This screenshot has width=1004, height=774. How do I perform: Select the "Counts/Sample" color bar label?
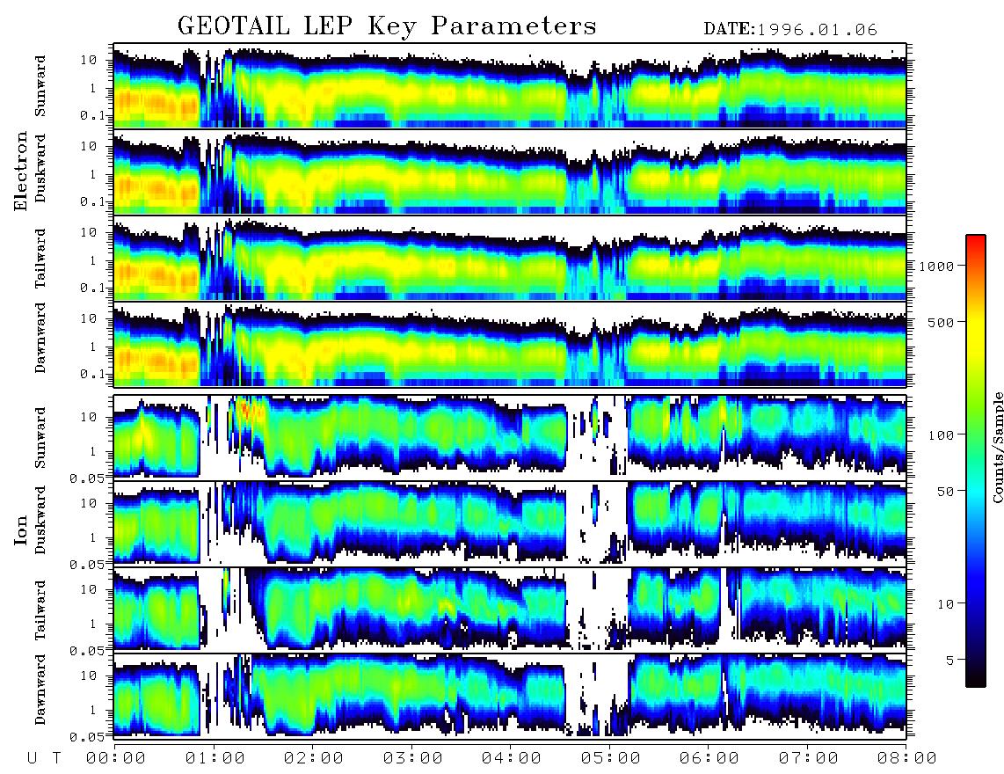997,447
